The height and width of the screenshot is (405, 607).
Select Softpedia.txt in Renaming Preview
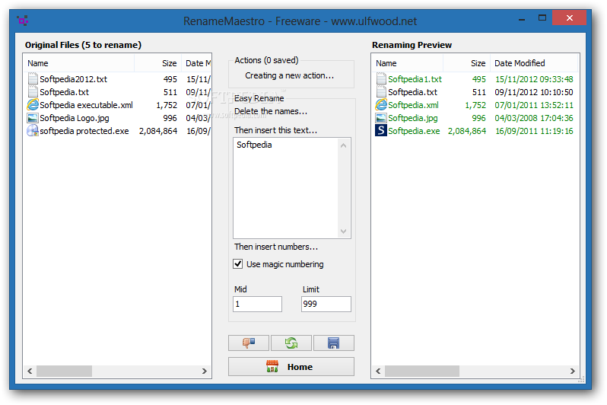coord(413,92)
